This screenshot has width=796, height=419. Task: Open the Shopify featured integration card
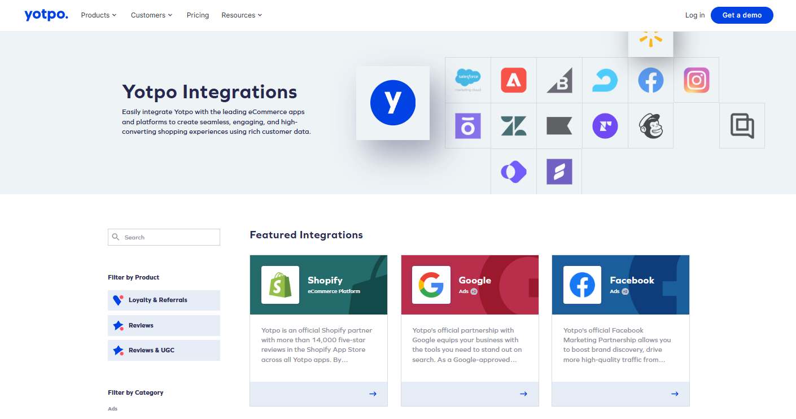pos(318,330)
